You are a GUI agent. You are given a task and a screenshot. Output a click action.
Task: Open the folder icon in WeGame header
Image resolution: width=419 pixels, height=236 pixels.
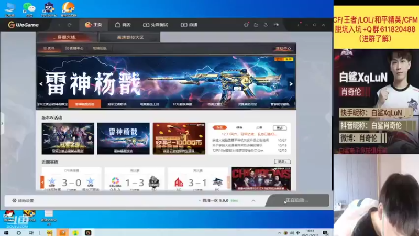tap(256, 25)
